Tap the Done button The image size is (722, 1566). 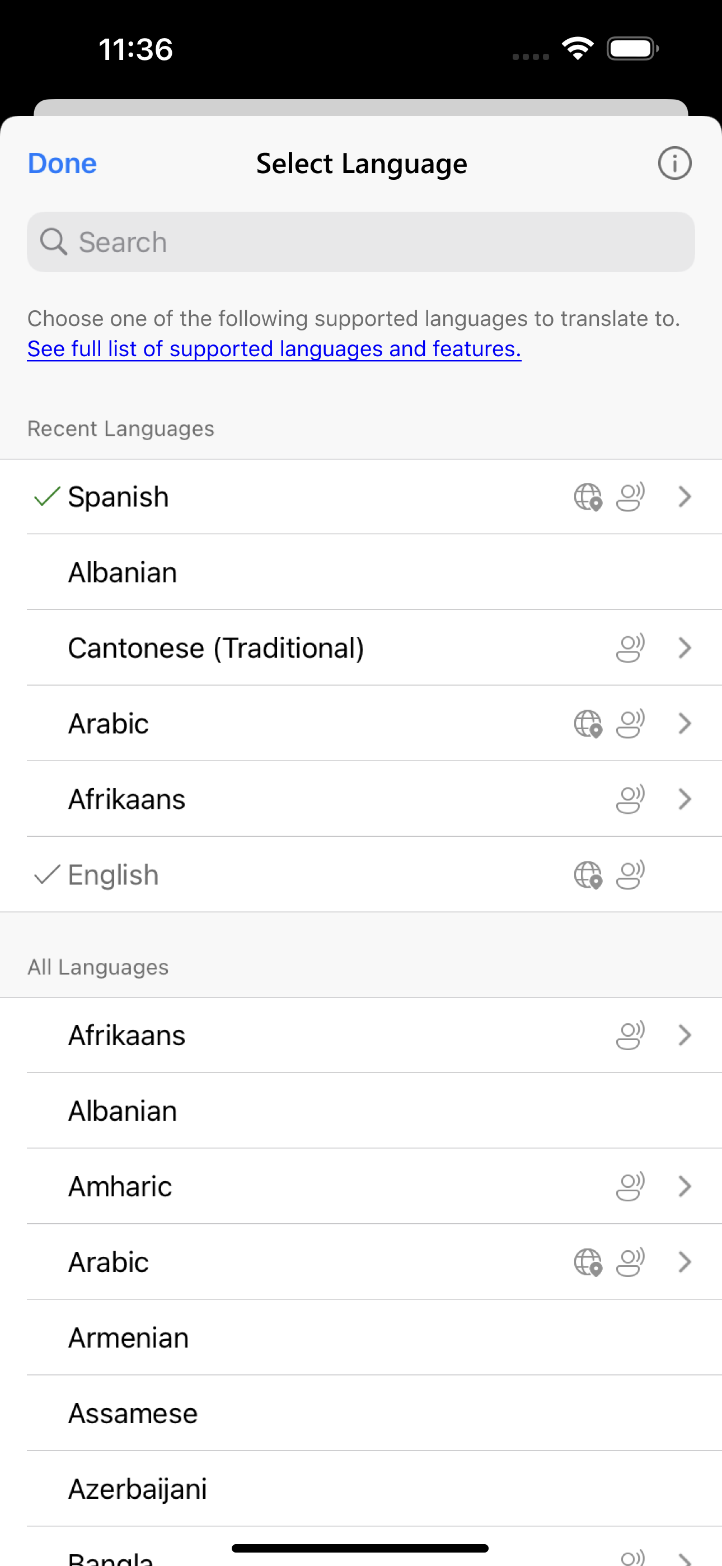pyautogui.click(x=62, y=163)
